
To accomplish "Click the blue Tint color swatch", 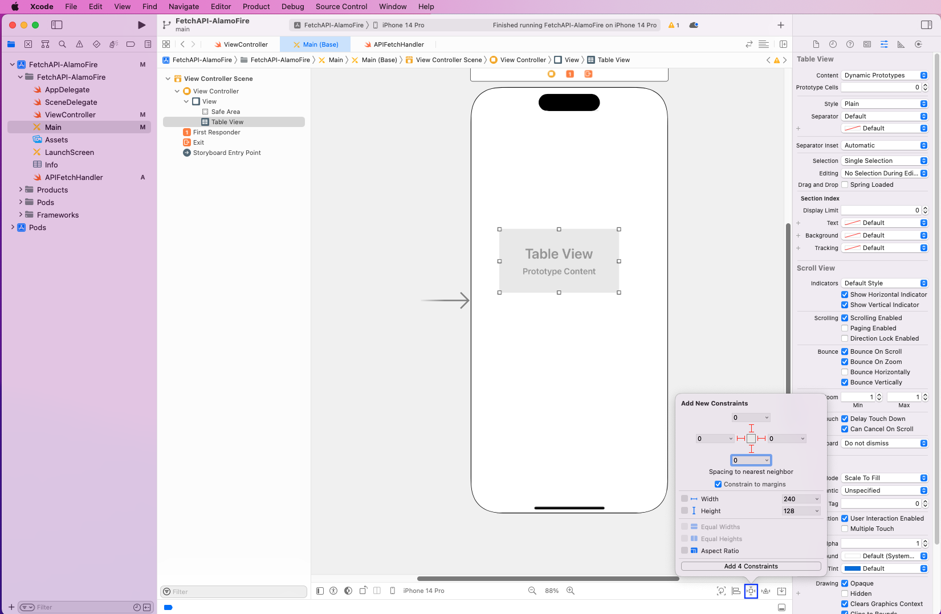I will coord(852,568).
